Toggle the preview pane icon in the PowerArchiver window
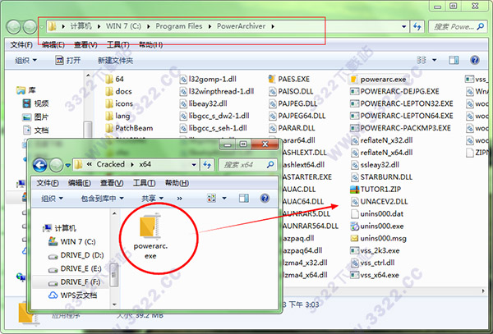This screenshot has height=334, width=493. pyautogui.click(x=454, y=60)
